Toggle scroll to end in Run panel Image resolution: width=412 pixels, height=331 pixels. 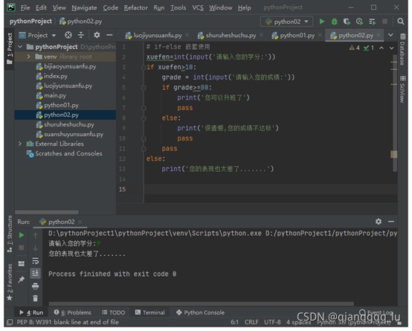pyautogui.click(x=35, y=273)
